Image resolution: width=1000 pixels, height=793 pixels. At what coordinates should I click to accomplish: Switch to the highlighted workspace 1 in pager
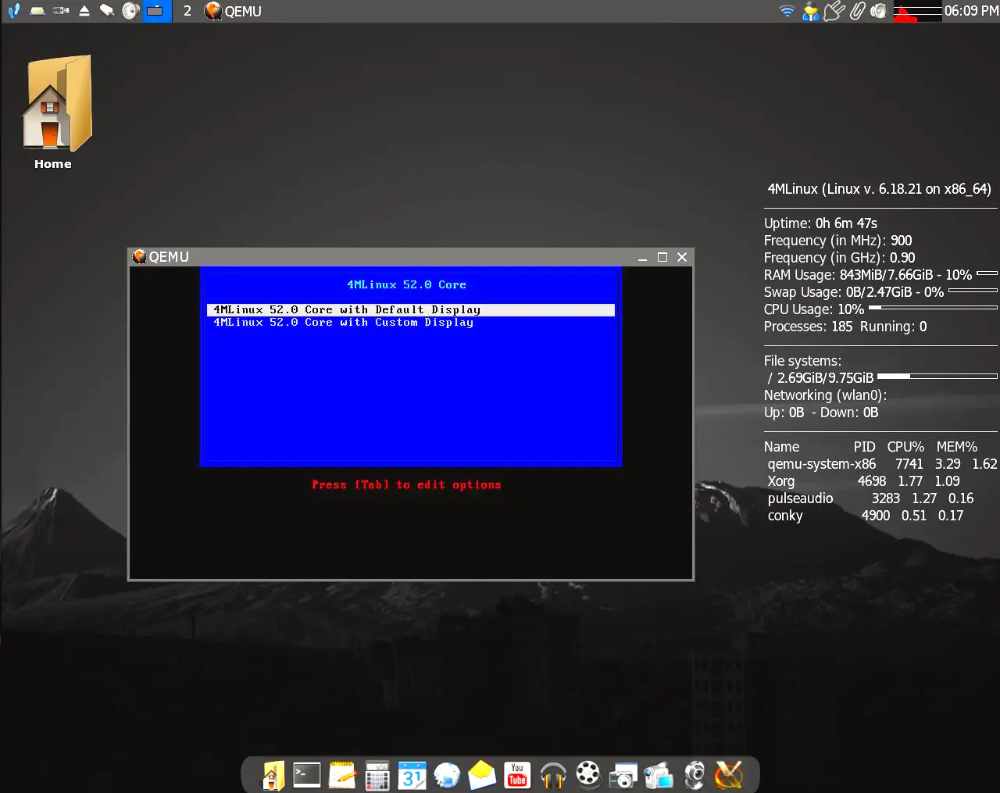pos(156,11)
